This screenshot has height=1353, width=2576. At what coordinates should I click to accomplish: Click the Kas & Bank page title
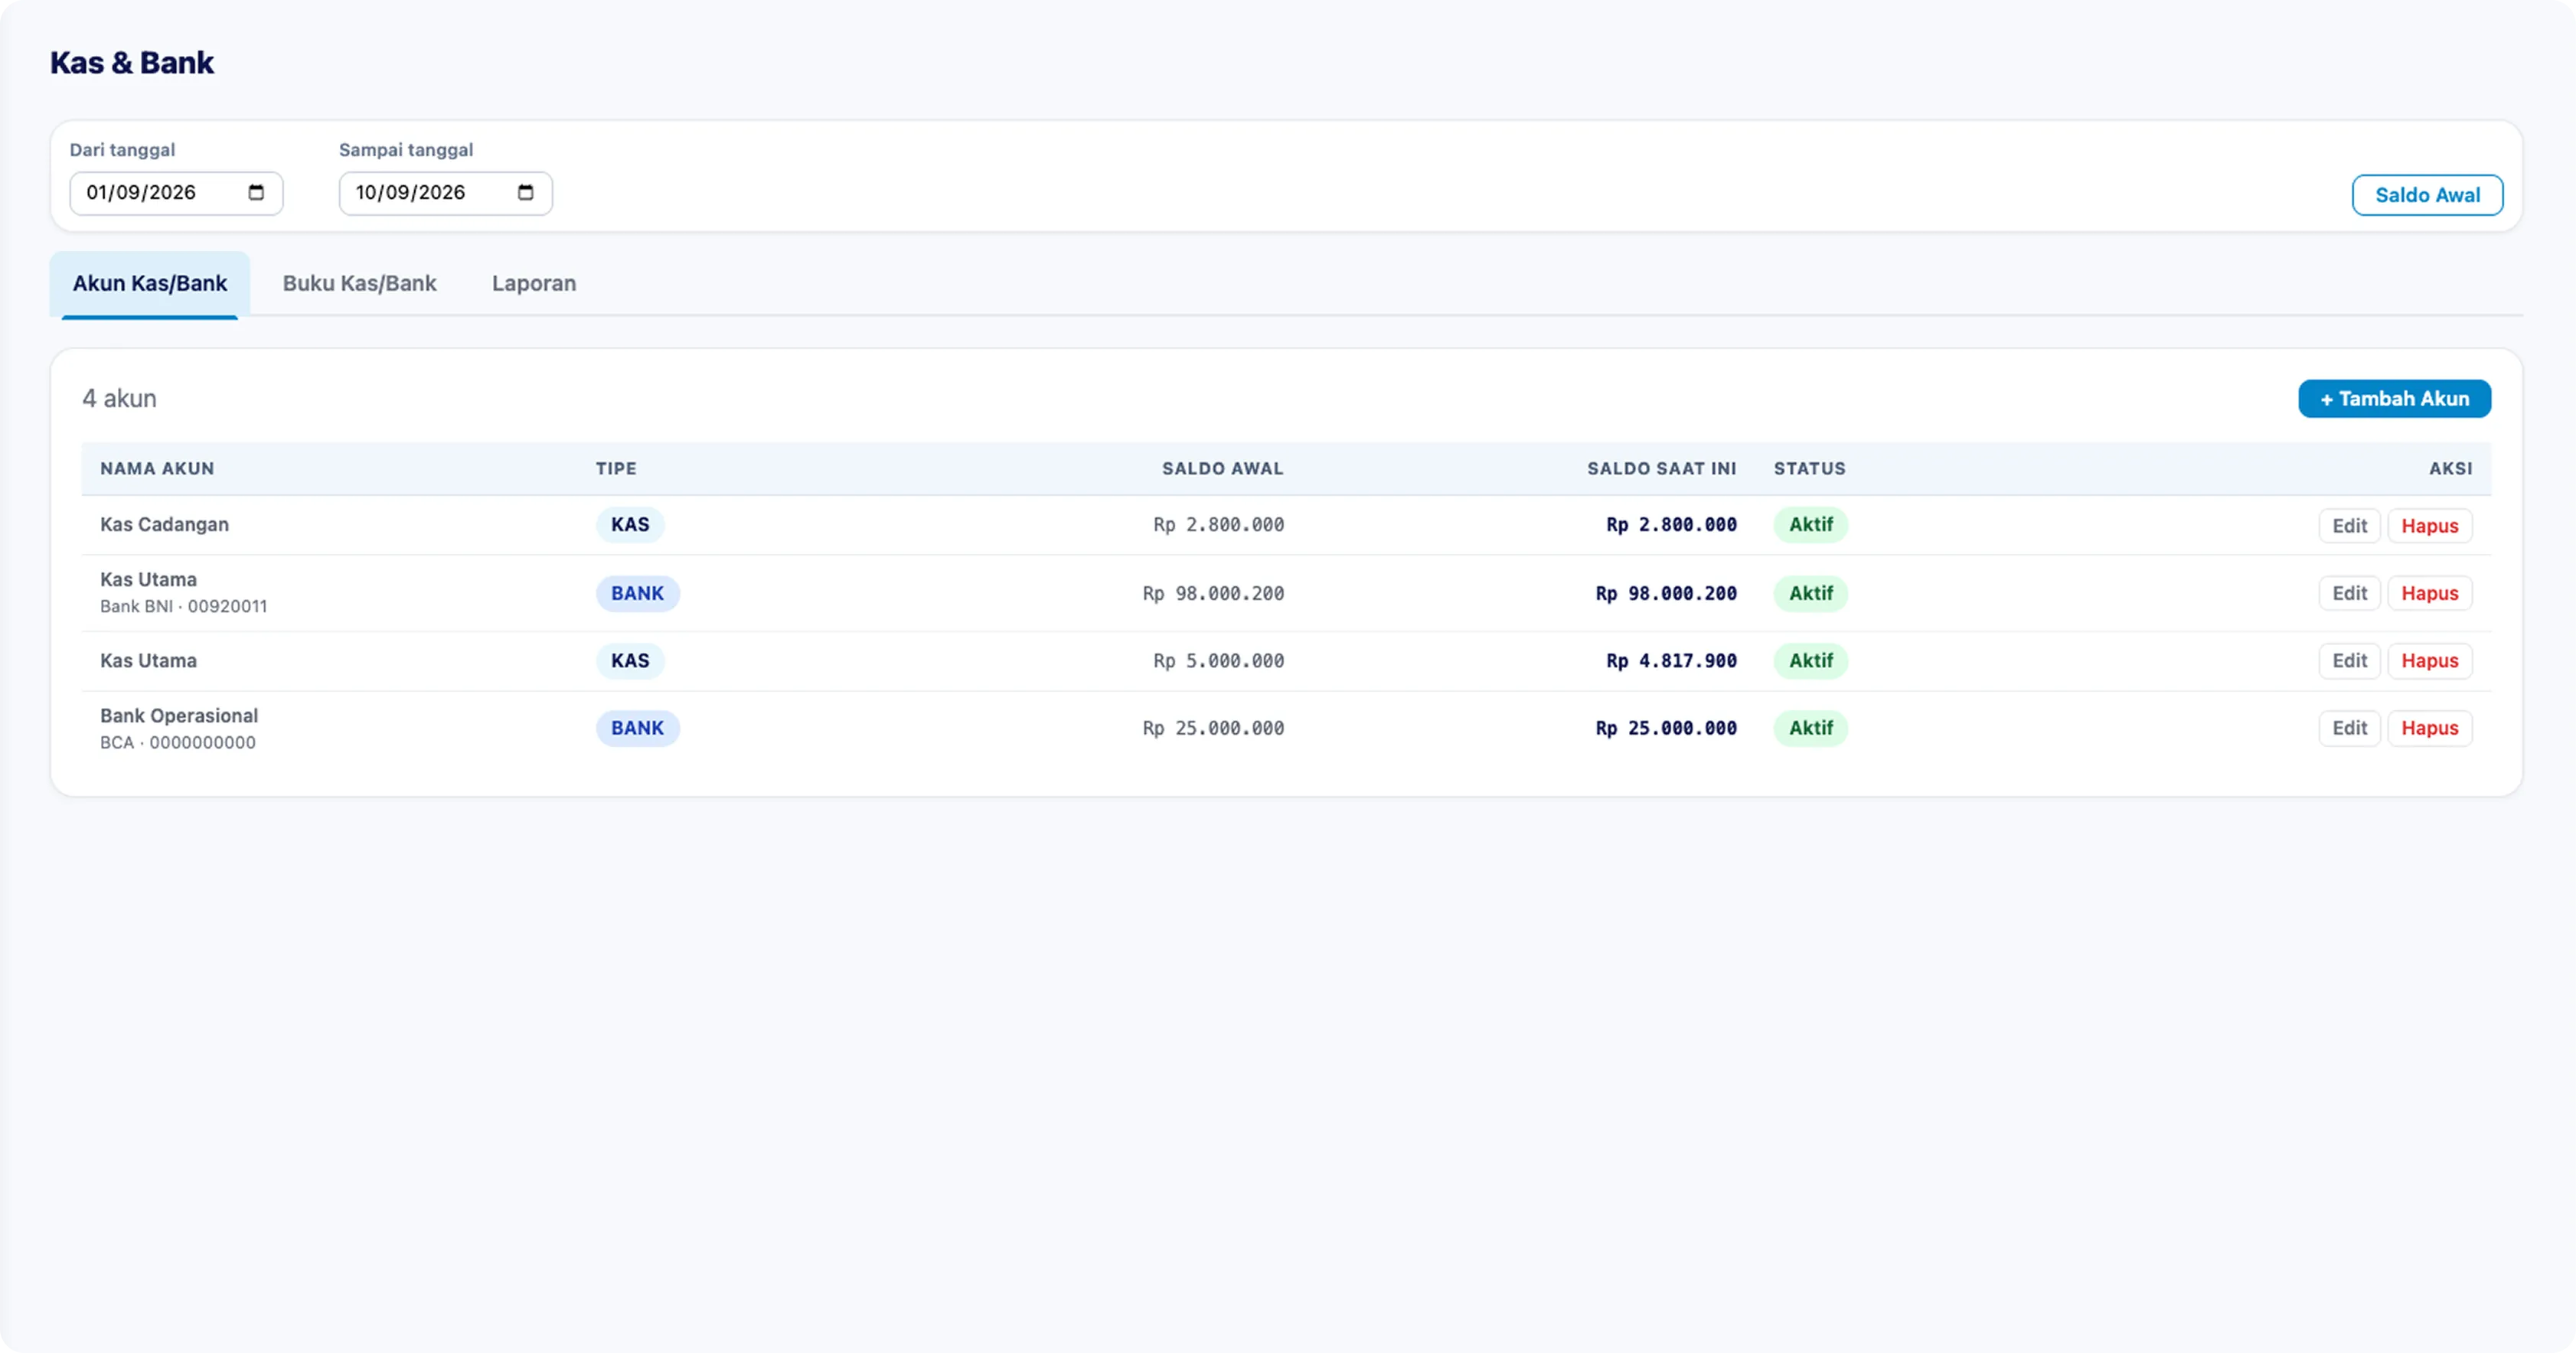pyautogui.click(x=132, y=63)
